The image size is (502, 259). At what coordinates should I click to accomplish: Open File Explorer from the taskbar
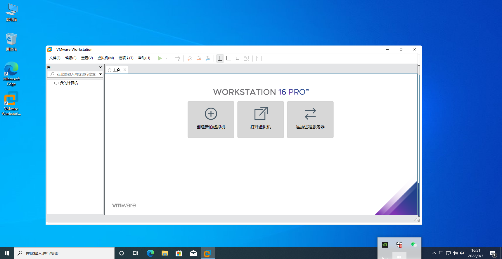click(x=165, y=253)
